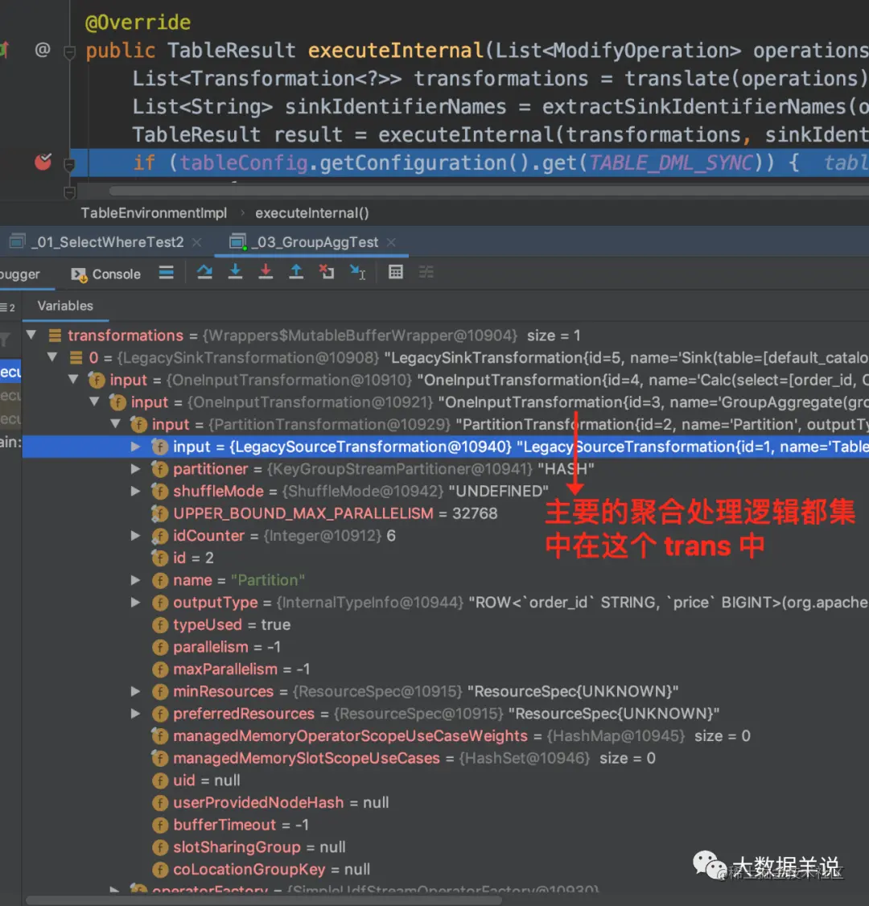Fold the if tableConfig block in the gutter
This screenshot has width=869, height=906.
pyautogui.click(x=69, y=165)
